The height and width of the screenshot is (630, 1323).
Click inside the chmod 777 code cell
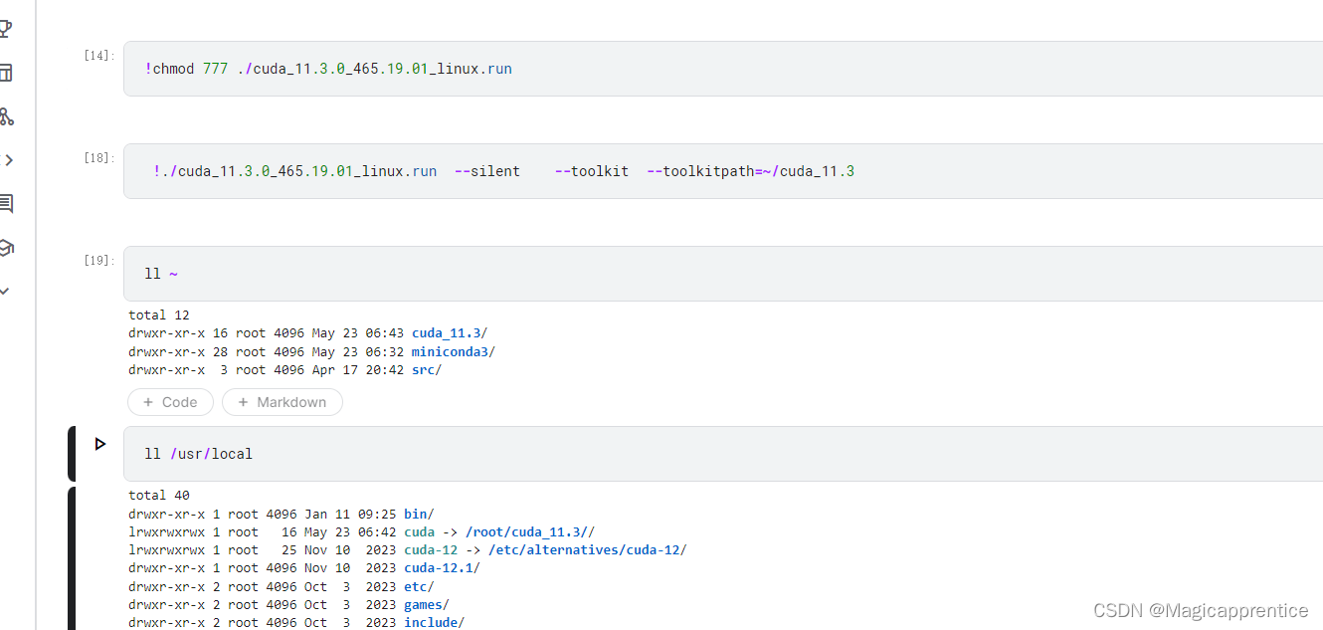coord(328,68)
